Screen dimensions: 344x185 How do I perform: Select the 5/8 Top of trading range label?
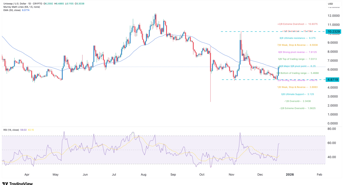point(294,59)
